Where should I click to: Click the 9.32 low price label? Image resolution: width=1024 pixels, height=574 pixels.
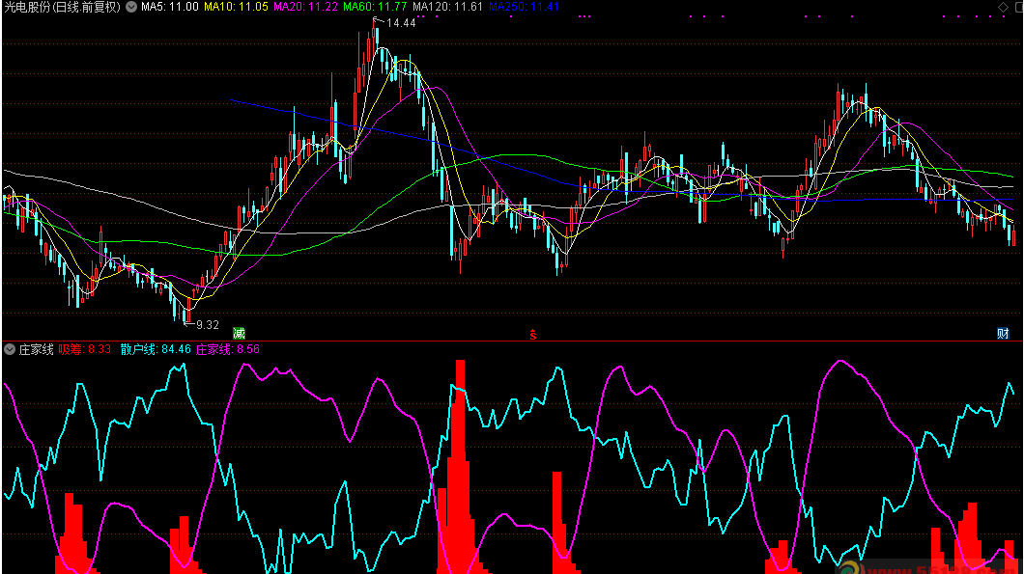tap(208, 325)
